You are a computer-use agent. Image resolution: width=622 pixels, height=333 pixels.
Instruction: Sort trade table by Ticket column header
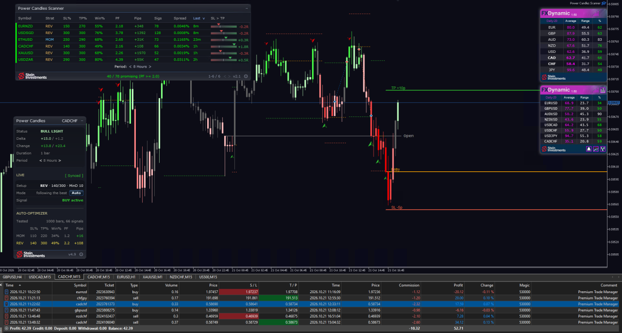(109, 285)
